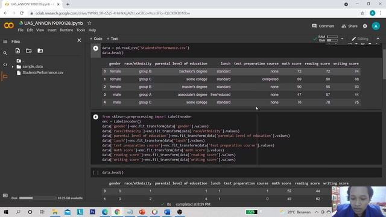The height and width of the screenshot is (217, 386).
Task: Open the terminal icon at bottom-left
Action: click(5, 195)
